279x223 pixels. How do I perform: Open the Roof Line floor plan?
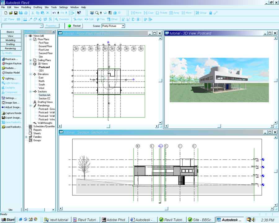pos(44,50)
